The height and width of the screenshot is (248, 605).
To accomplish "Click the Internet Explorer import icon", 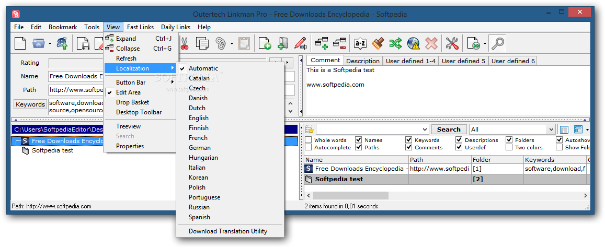I will coord(63,43).
